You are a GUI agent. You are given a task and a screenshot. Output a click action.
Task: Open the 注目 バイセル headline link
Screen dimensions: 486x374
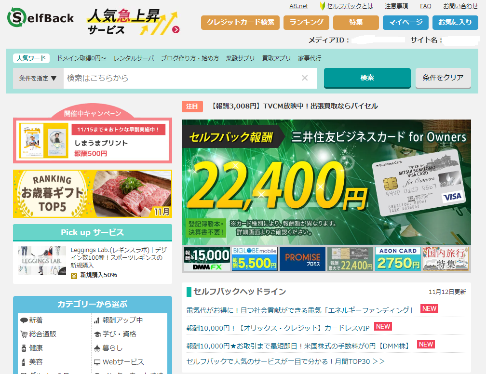coord(294,106)
